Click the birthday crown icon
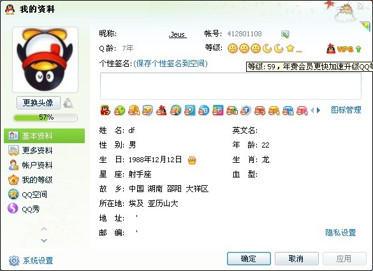This screenshot has height=271, width=373. click(x=192, y=160)
